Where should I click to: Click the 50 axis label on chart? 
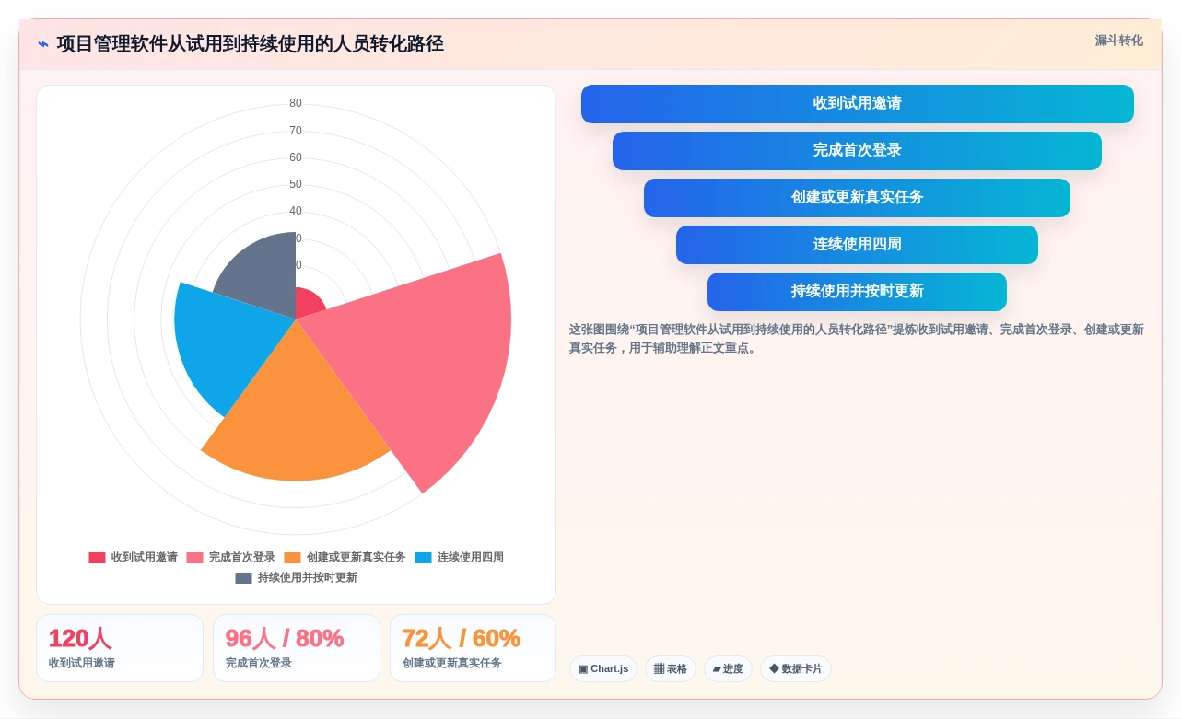pos(296,184)
